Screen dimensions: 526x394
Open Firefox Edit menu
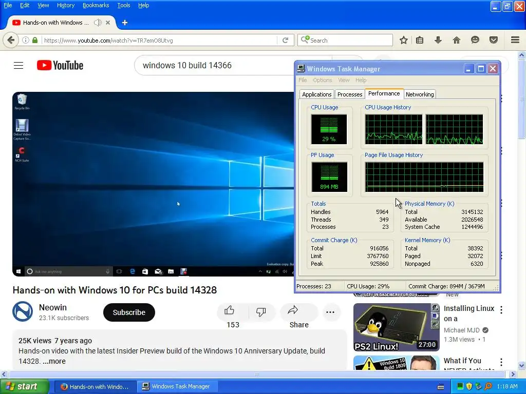pos(25,5)
